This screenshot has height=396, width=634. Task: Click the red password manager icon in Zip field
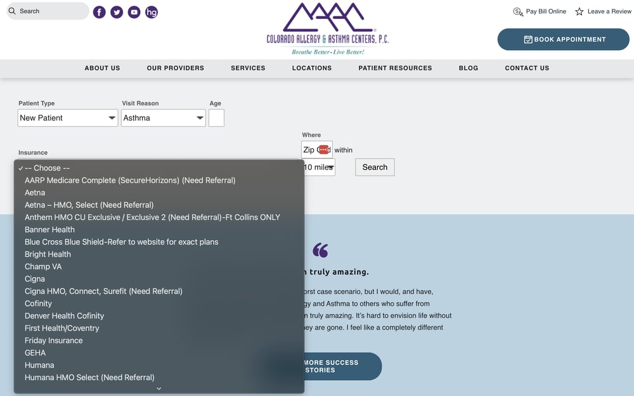323,150
